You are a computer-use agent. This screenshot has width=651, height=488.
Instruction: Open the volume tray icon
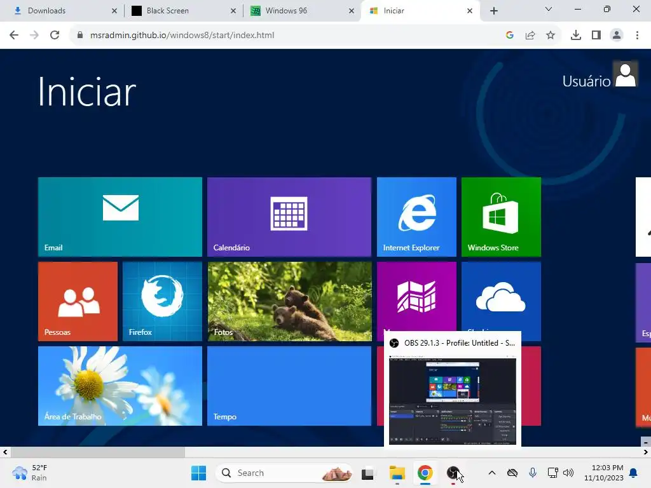tap(568, 473)
